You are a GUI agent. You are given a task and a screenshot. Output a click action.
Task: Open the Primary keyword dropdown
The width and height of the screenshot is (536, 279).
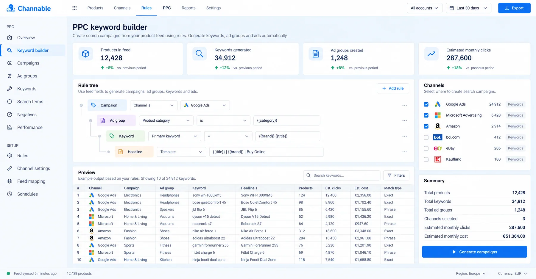[x=174, y=136]
